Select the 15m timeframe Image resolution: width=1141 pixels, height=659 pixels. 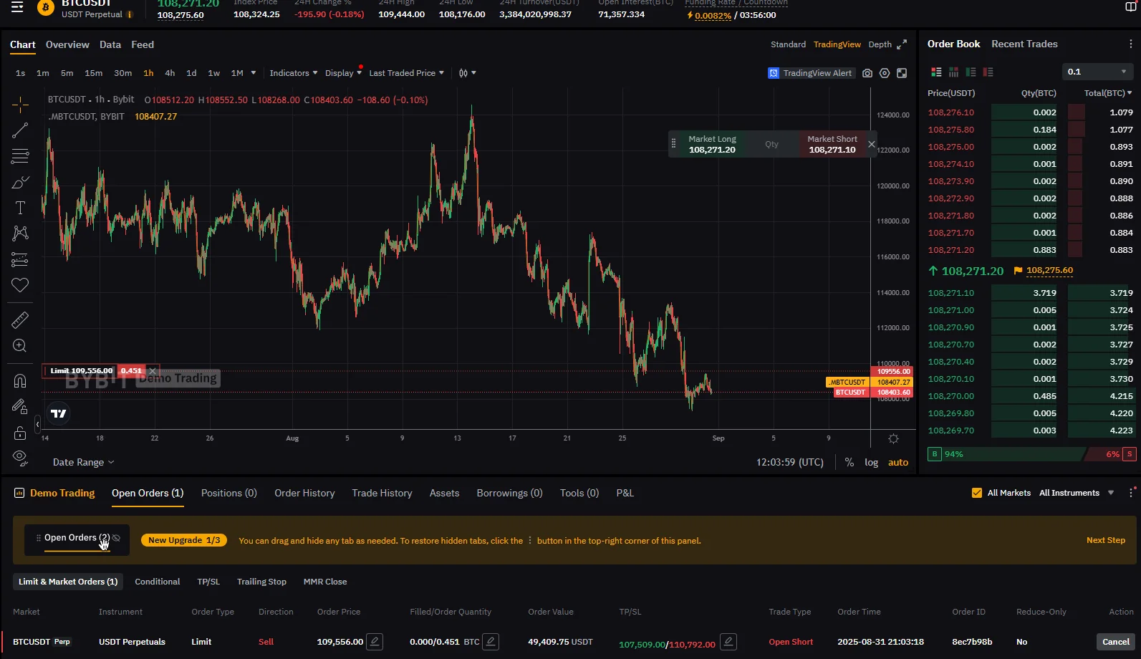pyautogui.click(x=93, y=73)
